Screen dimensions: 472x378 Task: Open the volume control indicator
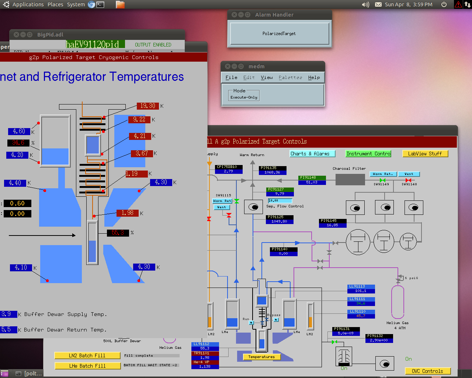click(x=365, y=4)
